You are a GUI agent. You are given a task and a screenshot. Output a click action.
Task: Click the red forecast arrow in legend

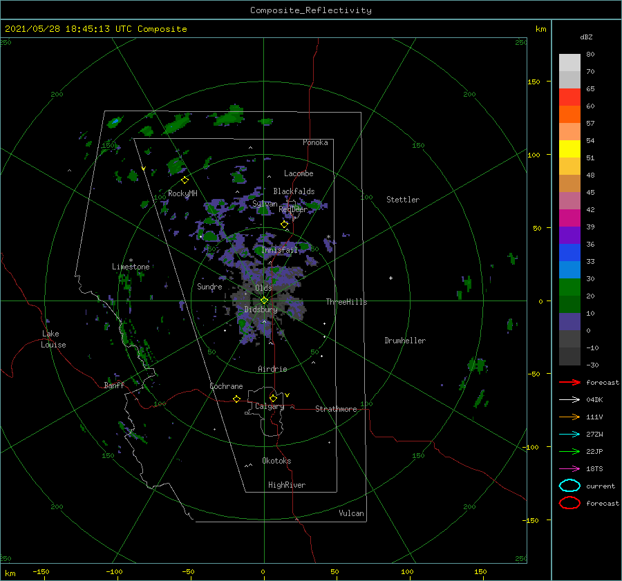(x=569, y=382)
